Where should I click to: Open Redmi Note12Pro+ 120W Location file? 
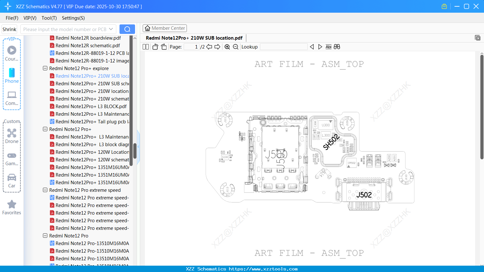pos(90,152)
